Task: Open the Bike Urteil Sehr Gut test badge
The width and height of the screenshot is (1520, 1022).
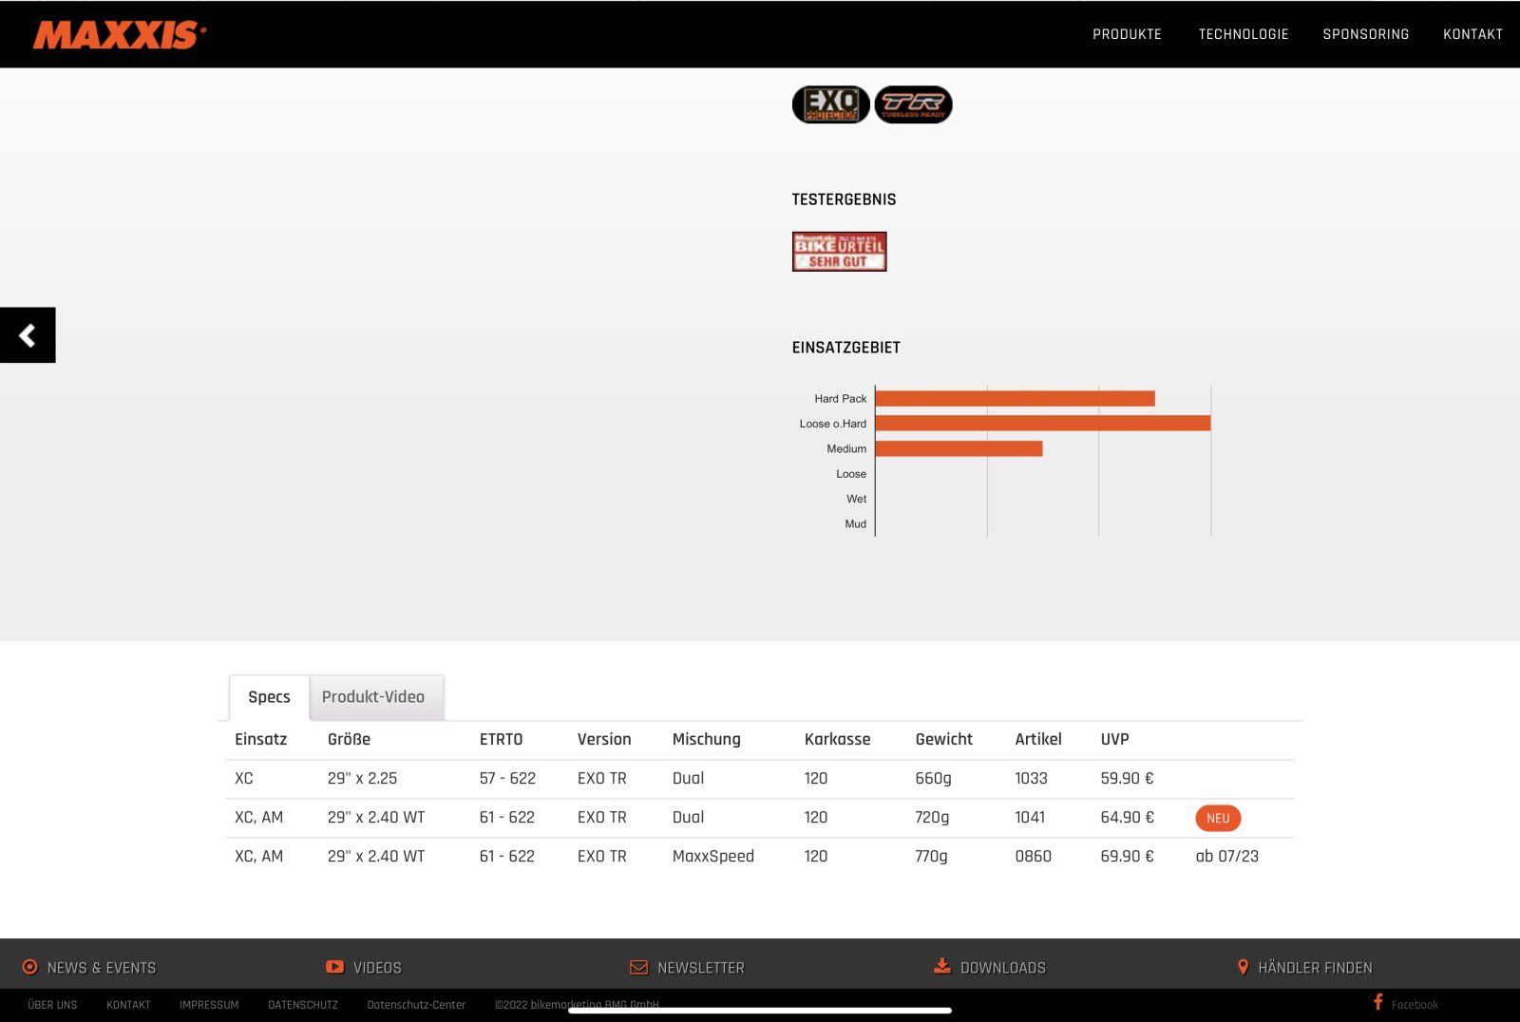Action: pos(839,252)
